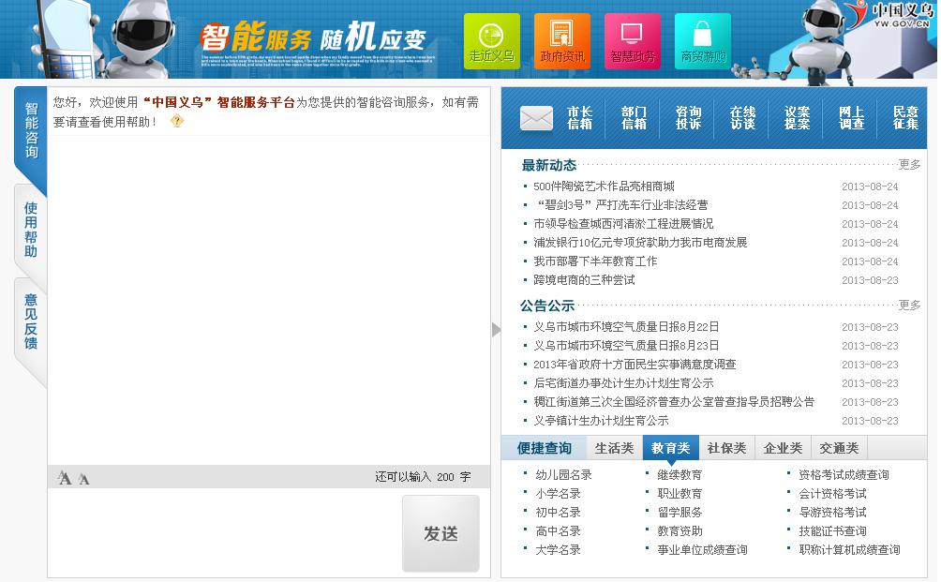Open the teal 商贸游购 shopping icon tile
The height and width of the screenshot is (582, 941).
(x=702, y=41)
